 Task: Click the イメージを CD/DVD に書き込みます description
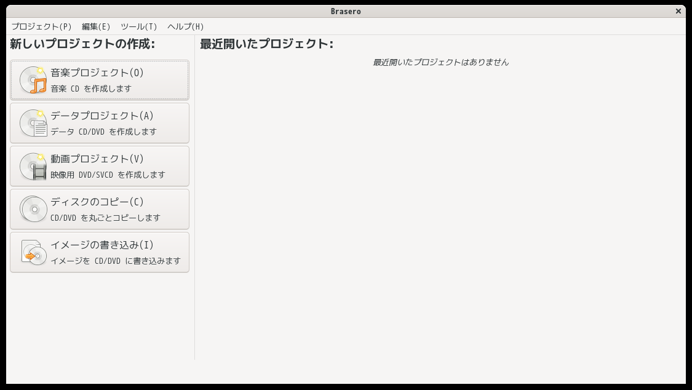coord(116,261)
